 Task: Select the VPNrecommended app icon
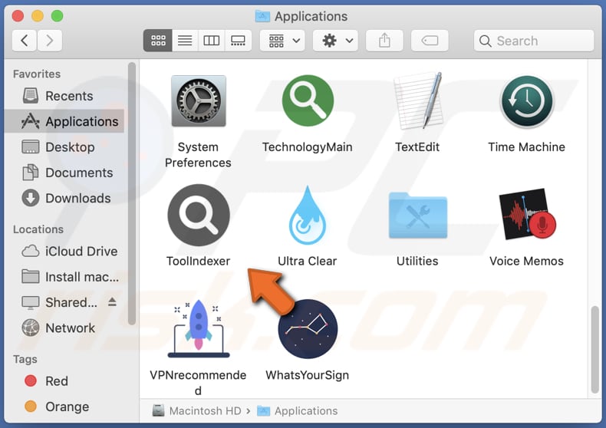coord(199,328)
